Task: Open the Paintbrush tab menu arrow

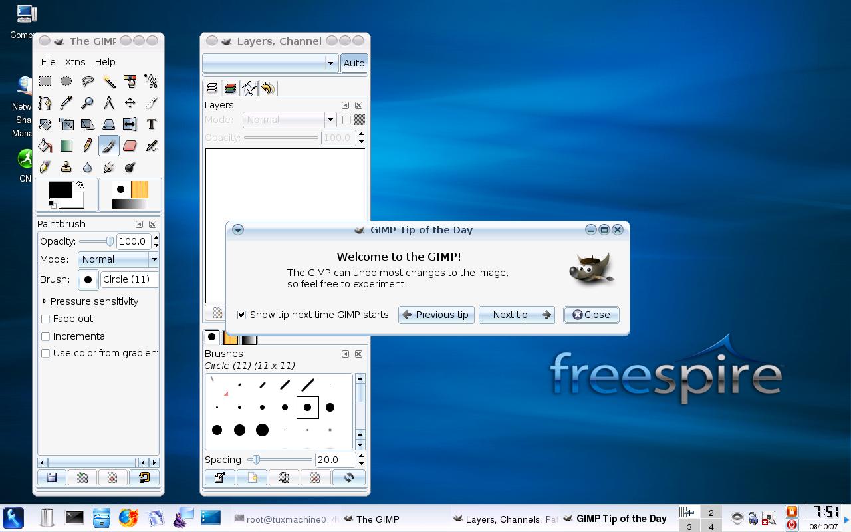Action: point(139,224)
